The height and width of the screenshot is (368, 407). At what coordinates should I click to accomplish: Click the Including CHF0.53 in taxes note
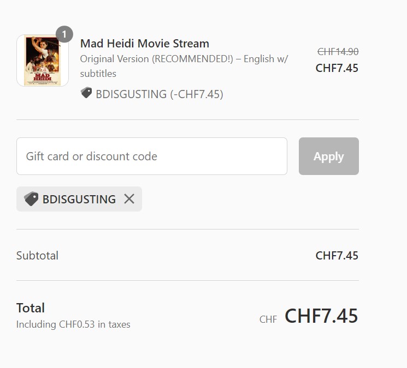tap(73, 324)
